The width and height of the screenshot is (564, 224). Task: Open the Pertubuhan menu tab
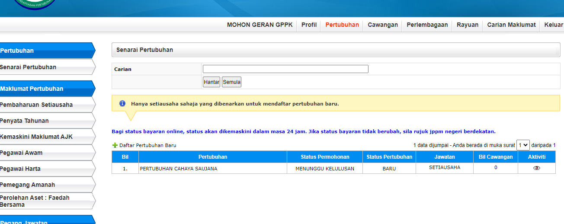pos(342,25)
